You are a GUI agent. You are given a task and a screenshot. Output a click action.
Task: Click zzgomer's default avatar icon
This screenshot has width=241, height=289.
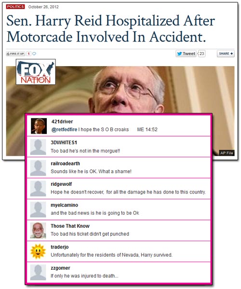(38, 273)
